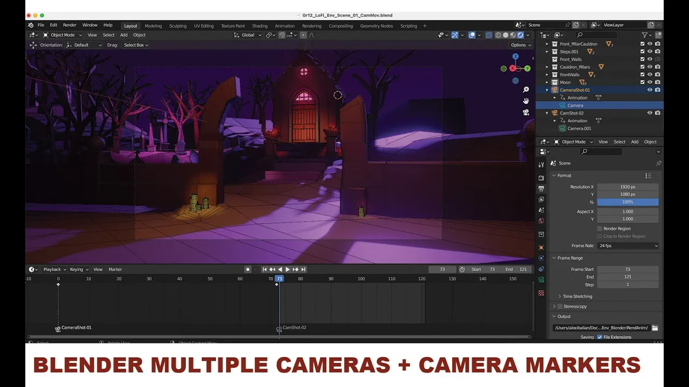Switch to rendered viewport shading
The height and width of the screenshot is (387, 689).
[521, 35]
